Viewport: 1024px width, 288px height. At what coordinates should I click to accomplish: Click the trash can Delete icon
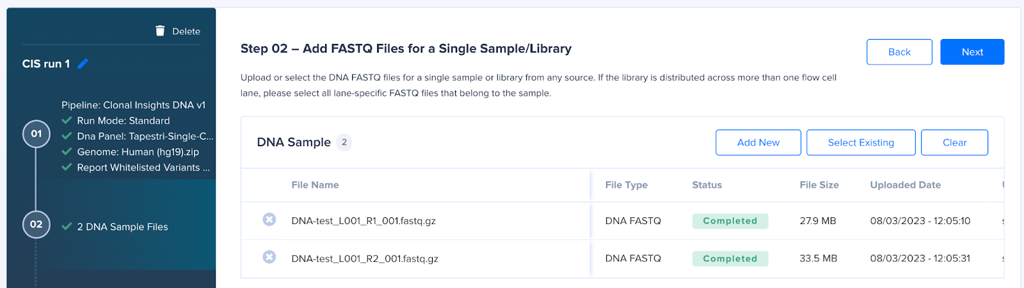pos(160,31)
